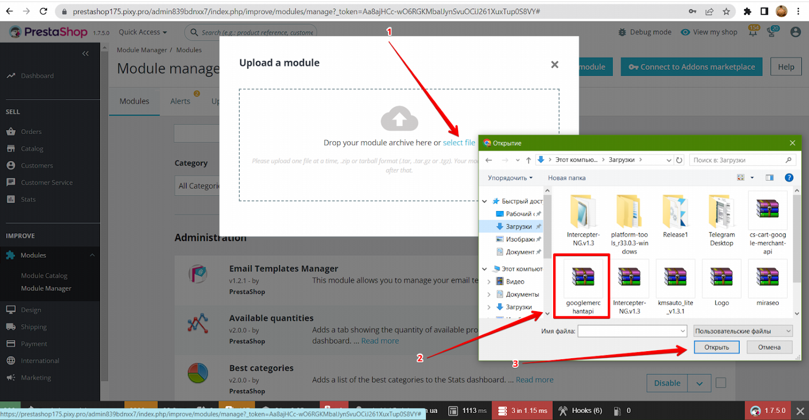Click the Открыть button
Viewport: 809px width, 420px height.
coord(716,347)
